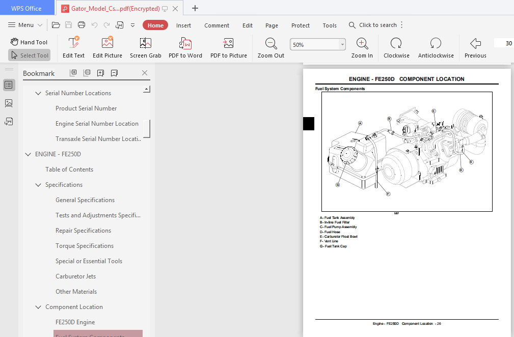Screen dimensions: 514x337
Task: Open the 50% zoom level dropdown
Action: [342, 44]
